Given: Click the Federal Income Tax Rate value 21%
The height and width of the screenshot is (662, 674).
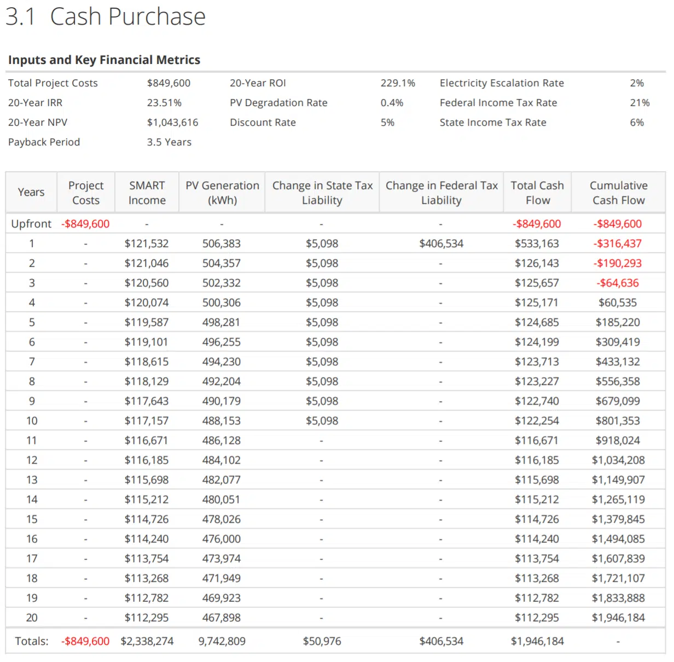Looking at the screenshot, I should 640,103.
